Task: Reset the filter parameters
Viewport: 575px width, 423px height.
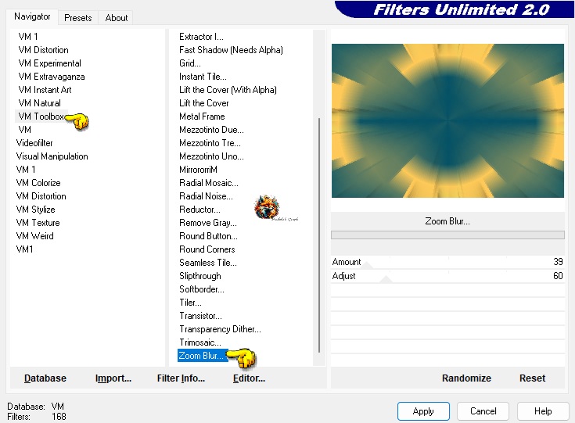Action: [x=532, y=378]
